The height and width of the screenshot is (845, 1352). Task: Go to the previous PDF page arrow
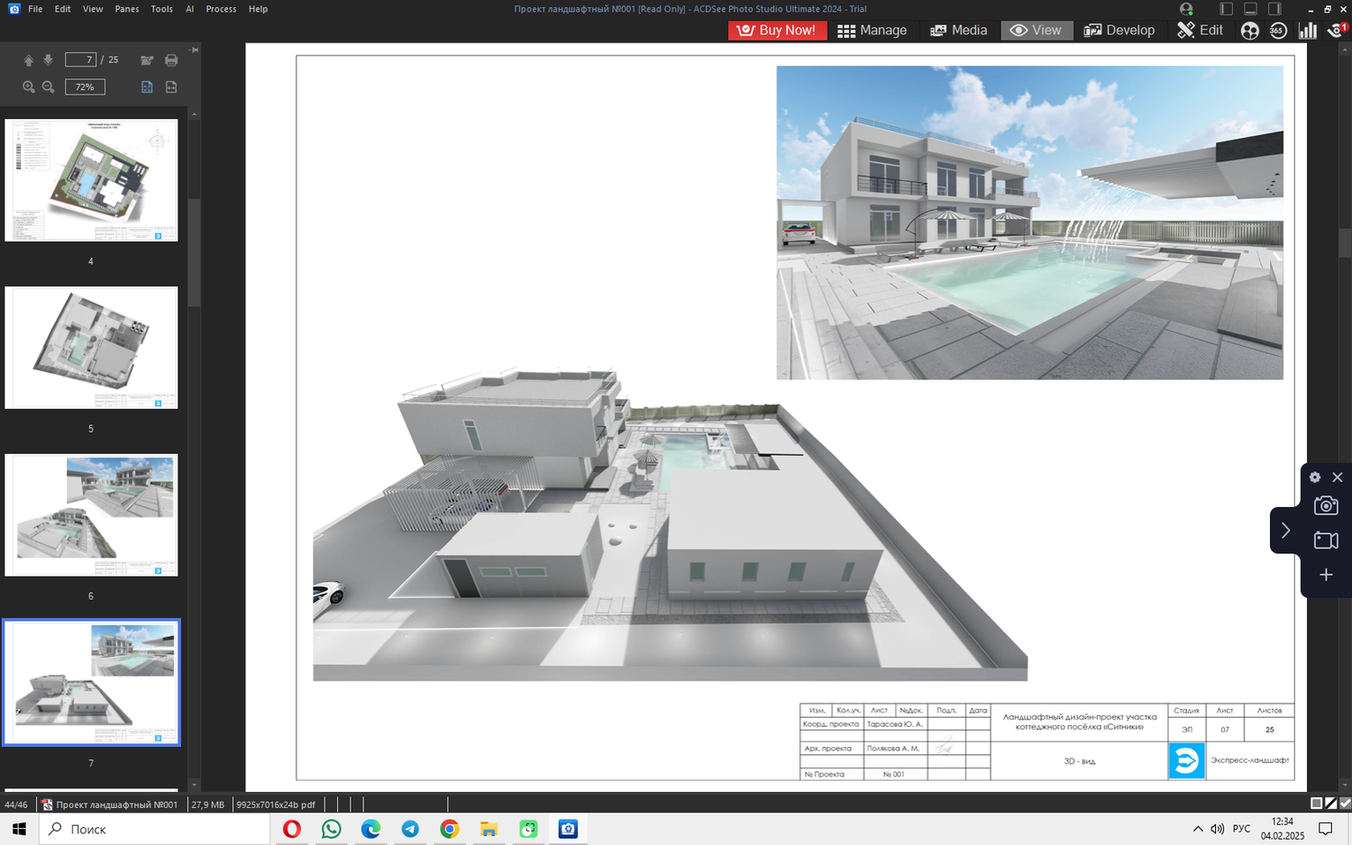click(x=29, y=60)
